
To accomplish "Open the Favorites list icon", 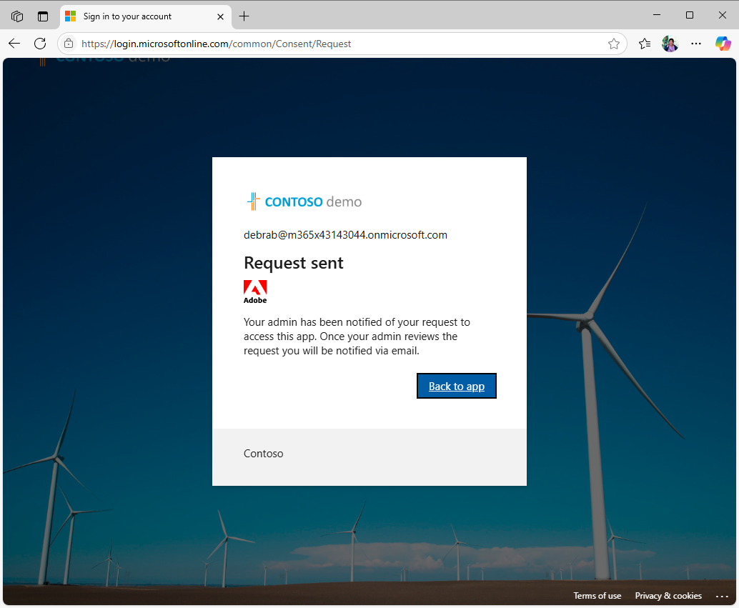I will tap(645, 44).
